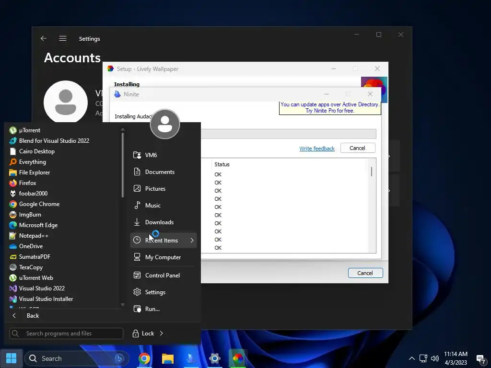Click the Status column header in Ninite

(222, 164)
